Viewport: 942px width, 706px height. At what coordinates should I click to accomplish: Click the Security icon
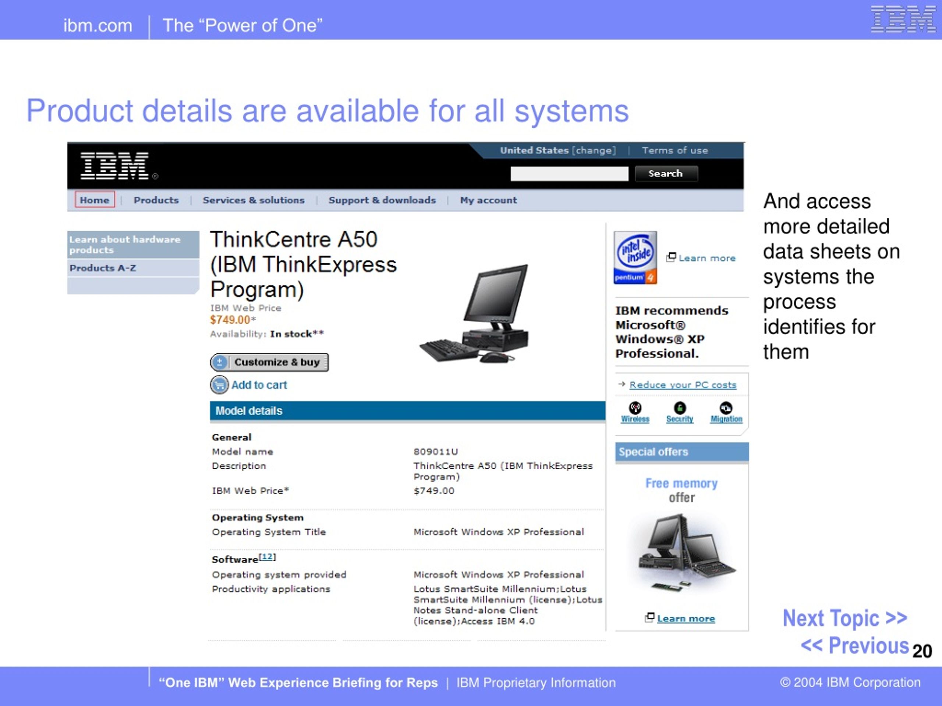680,408
